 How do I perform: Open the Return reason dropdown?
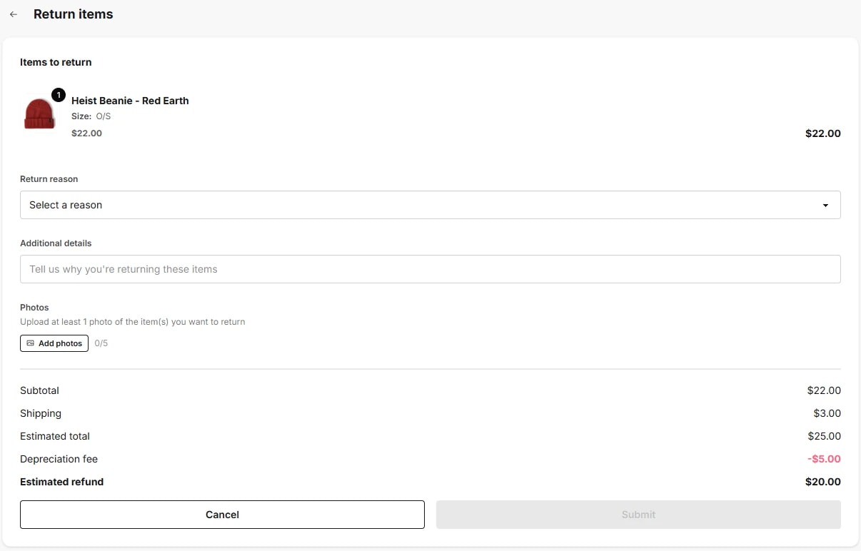tap(430, 205)
